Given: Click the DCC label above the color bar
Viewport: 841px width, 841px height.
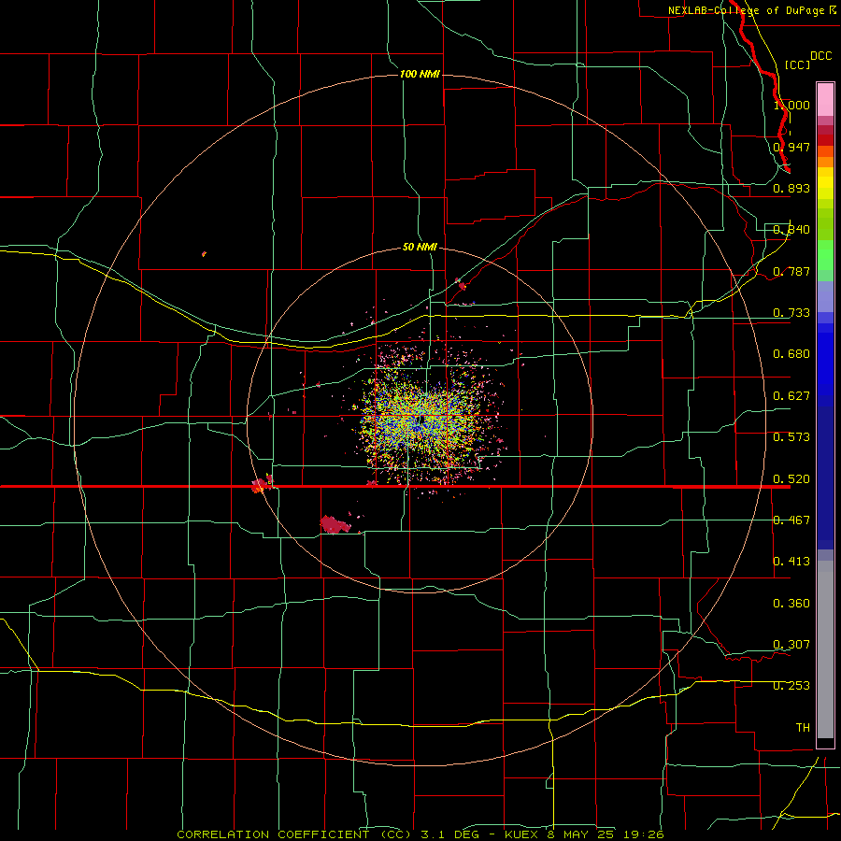Looking at the screenshot, I should point(820,56).
